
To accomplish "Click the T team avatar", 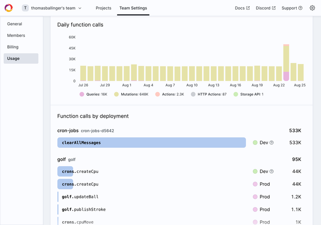I will (x=25, y=8).
